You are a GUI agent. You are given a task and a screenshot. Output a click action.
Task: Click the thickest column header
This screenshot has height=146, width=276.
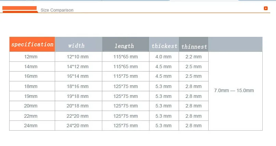click(x=164, y=44)
